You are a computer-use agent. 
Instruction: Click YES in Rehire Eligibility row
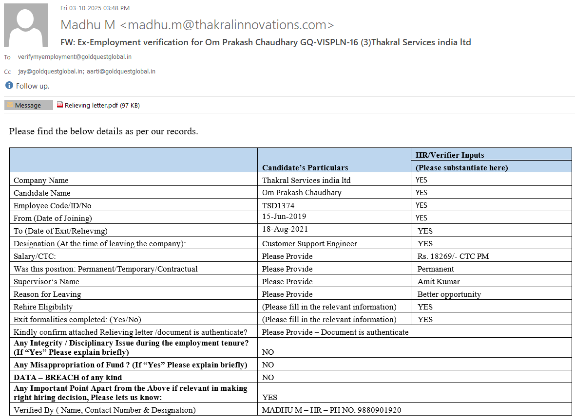tap(425, 307)
